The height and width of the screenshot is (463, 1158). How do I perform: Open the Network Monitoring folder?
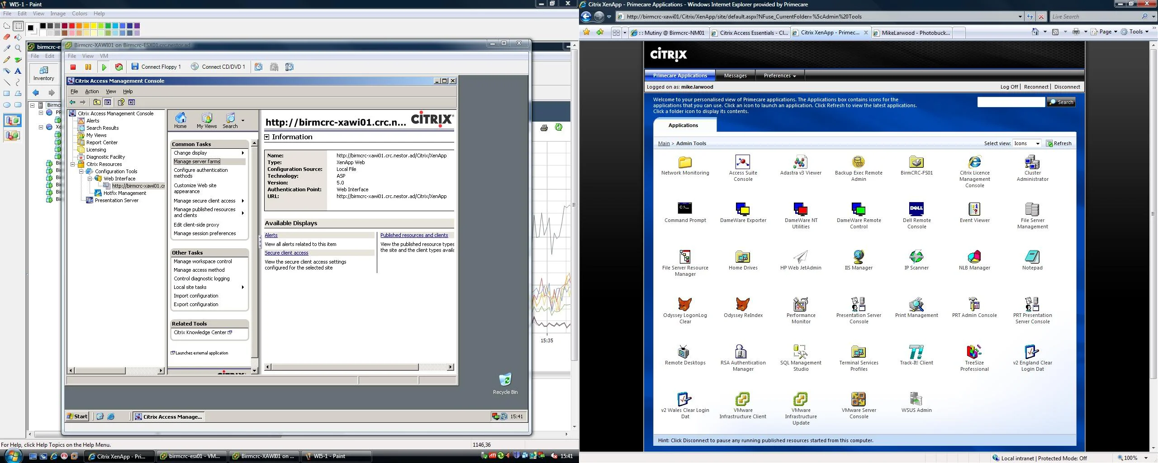pos(685,165)
